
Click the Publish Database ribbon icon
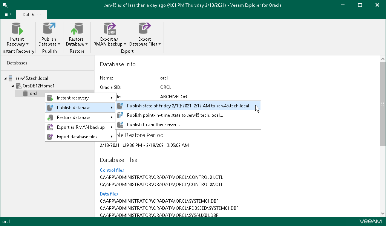[49, 29]
